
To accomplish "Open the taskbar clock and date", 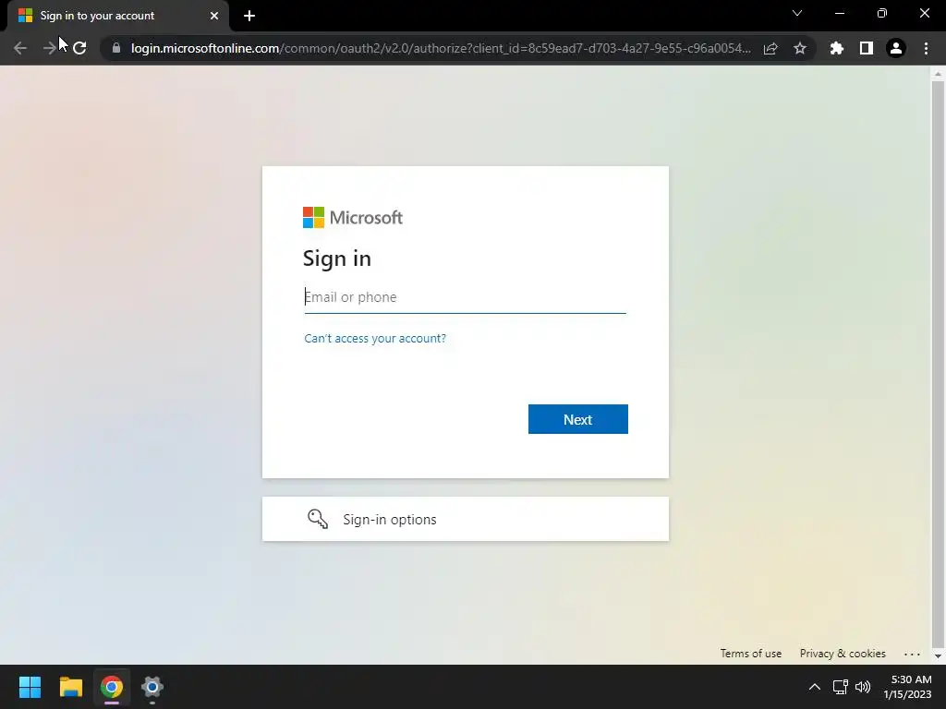I will click(x=908, y=687).
